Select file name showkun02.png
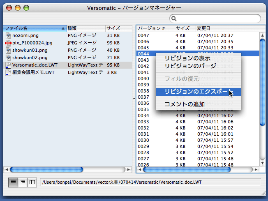 pyautogui.click(x=30, y=58)
